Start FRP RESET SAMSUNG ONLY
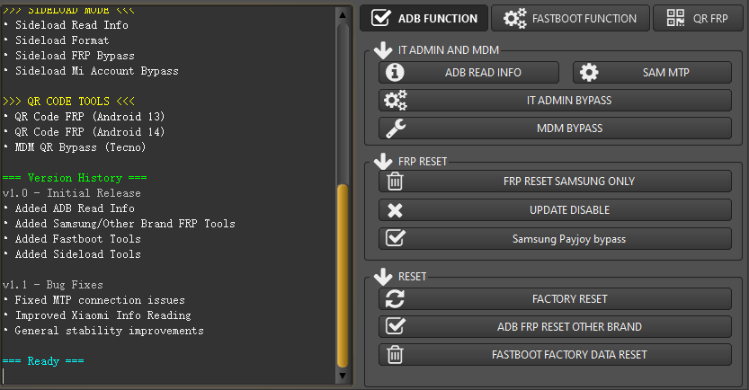 (555, 182)
